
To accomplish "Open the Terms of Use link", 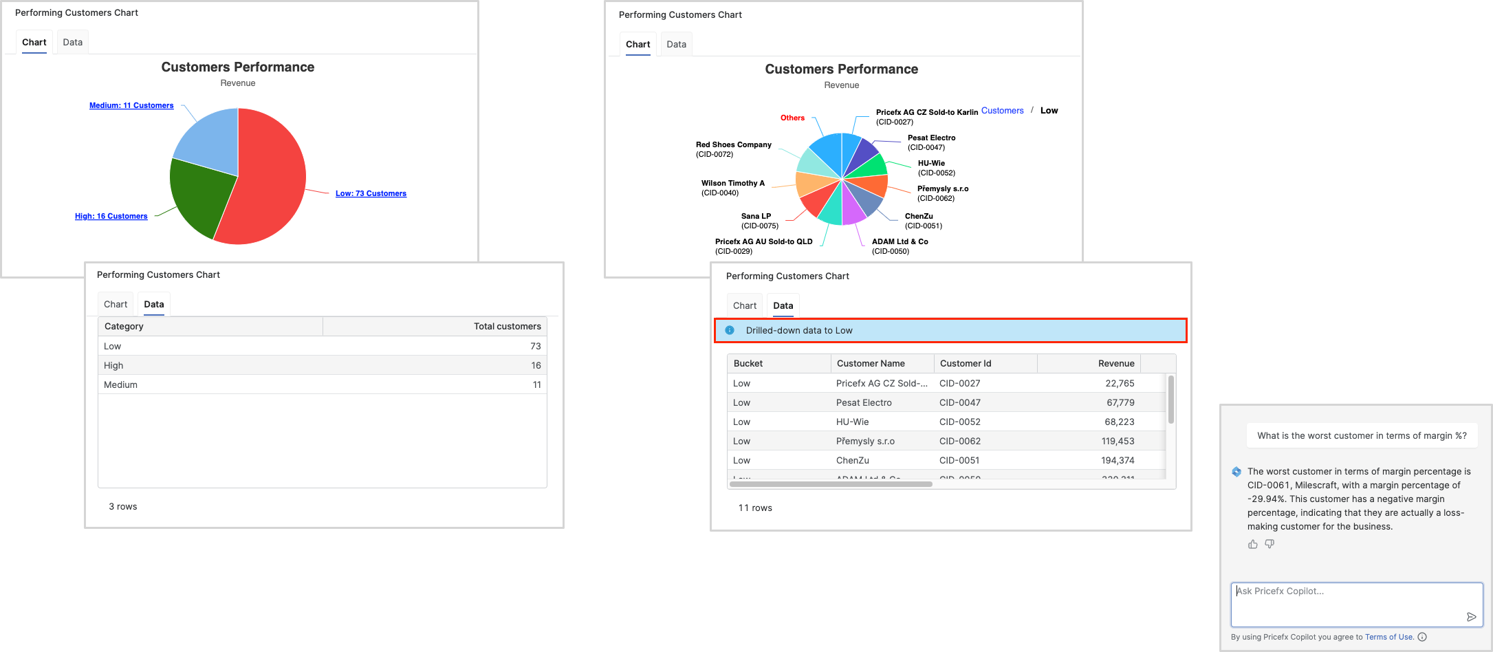I will (x=1388, y=637).
